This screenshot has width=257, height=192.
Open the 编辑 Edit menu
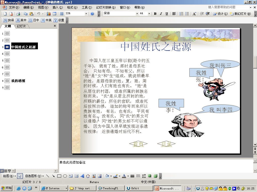pos(29,7)
